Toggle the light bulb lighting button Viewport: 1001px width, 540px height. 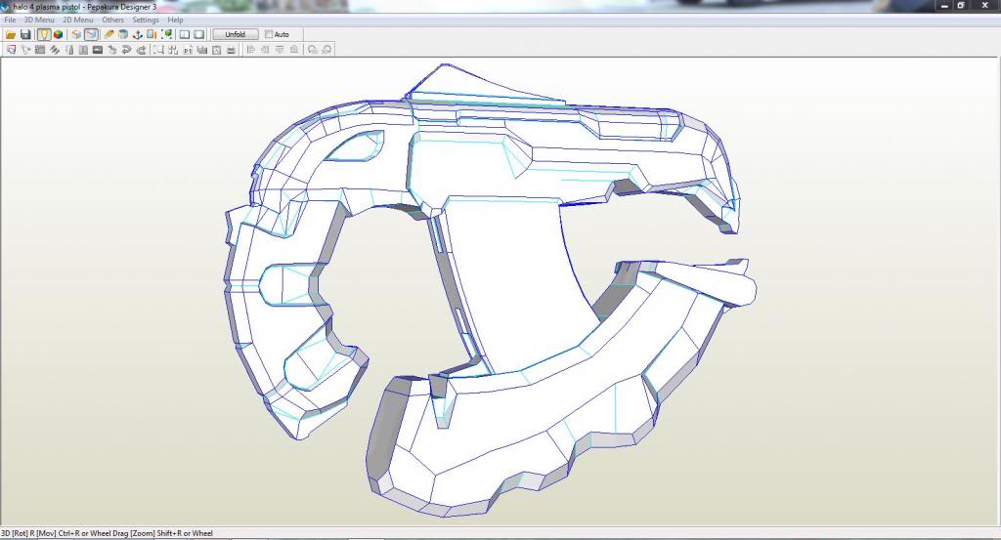pos(44,34)
